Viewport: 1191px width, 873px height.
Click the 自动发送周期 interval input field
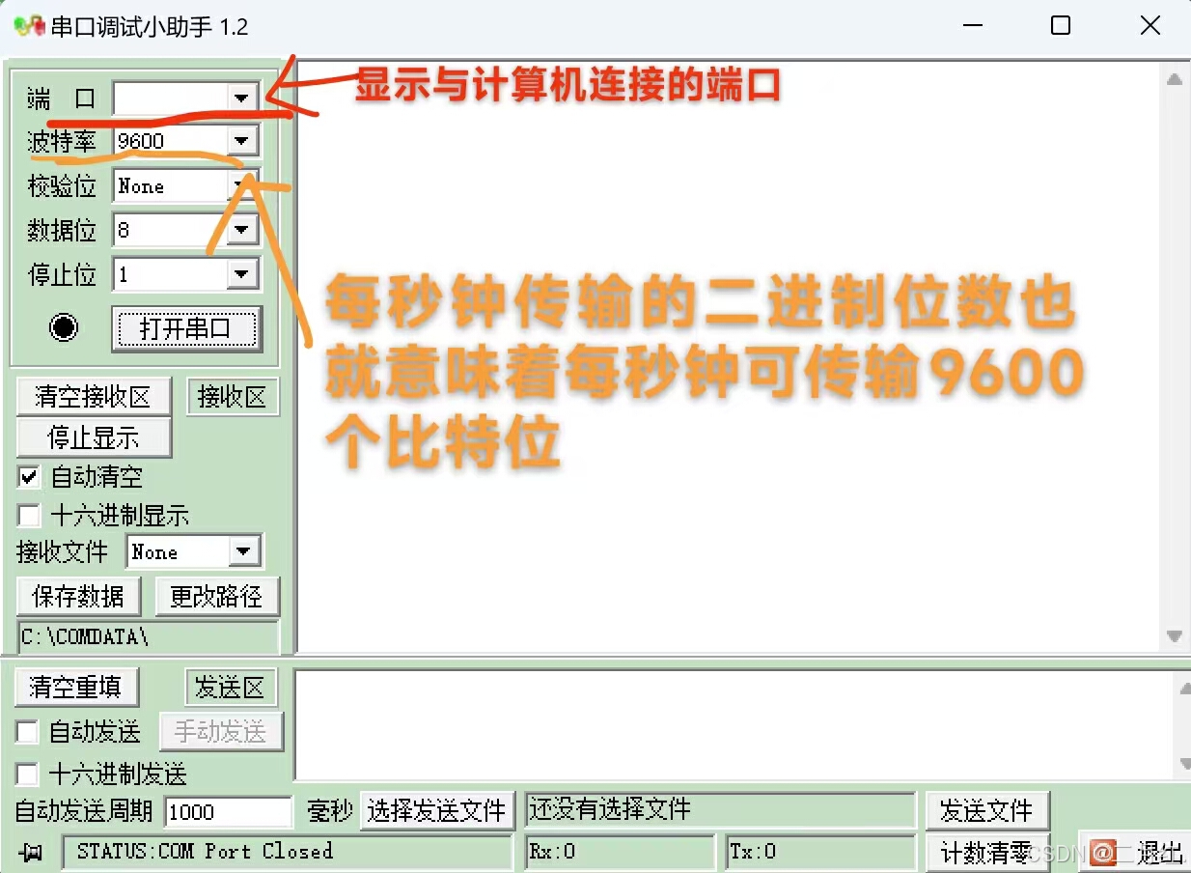pyautogui.click(x=228, y=811)
